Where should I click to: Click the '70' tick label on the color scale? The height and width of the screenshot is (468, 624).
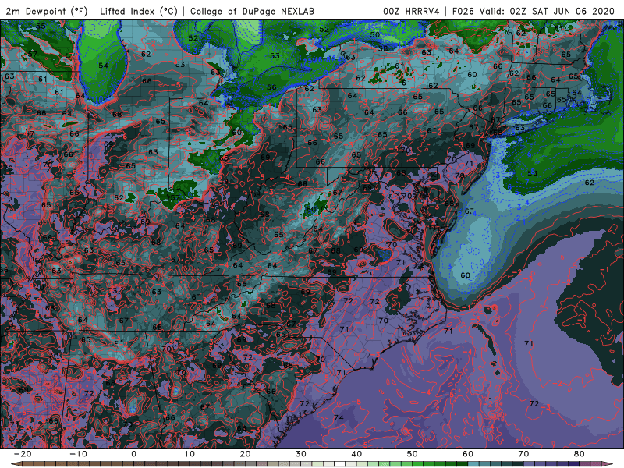pos(523,454)
